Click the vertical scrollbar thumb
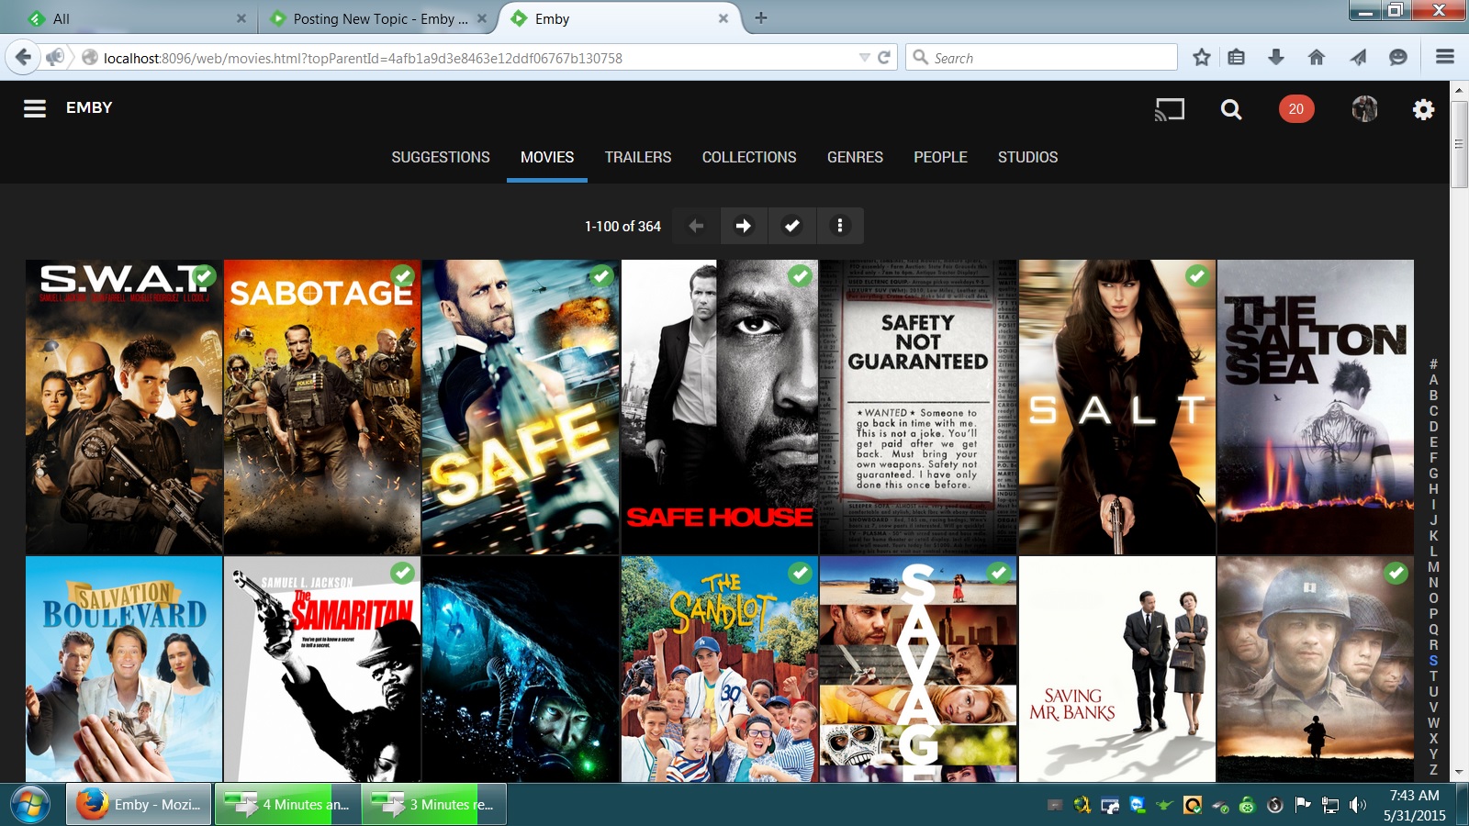Image resolution: width=1469 pixels, height=826 pixels. pyautogui.click(x=1459, y=144)
